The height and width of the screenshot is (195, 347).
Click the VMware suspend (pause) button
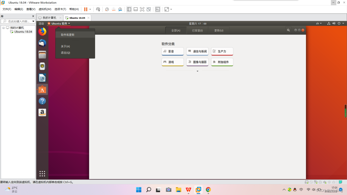(x=86, y=9)
